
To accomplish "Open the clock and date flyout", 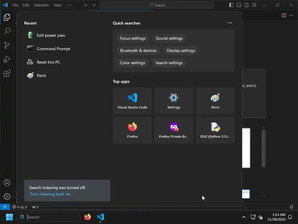I will [x=276, y=217].
